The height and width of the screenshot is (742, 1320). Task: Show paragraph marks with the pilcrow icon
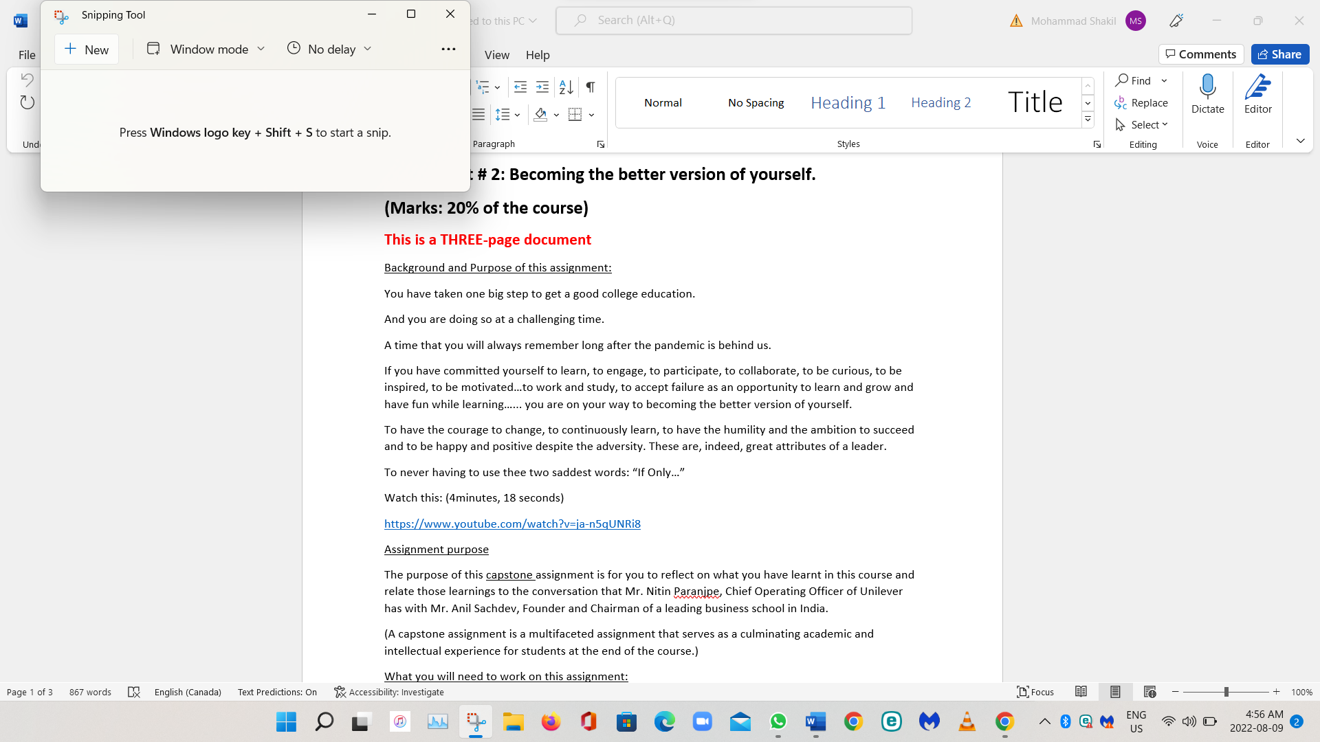(590, 87)
